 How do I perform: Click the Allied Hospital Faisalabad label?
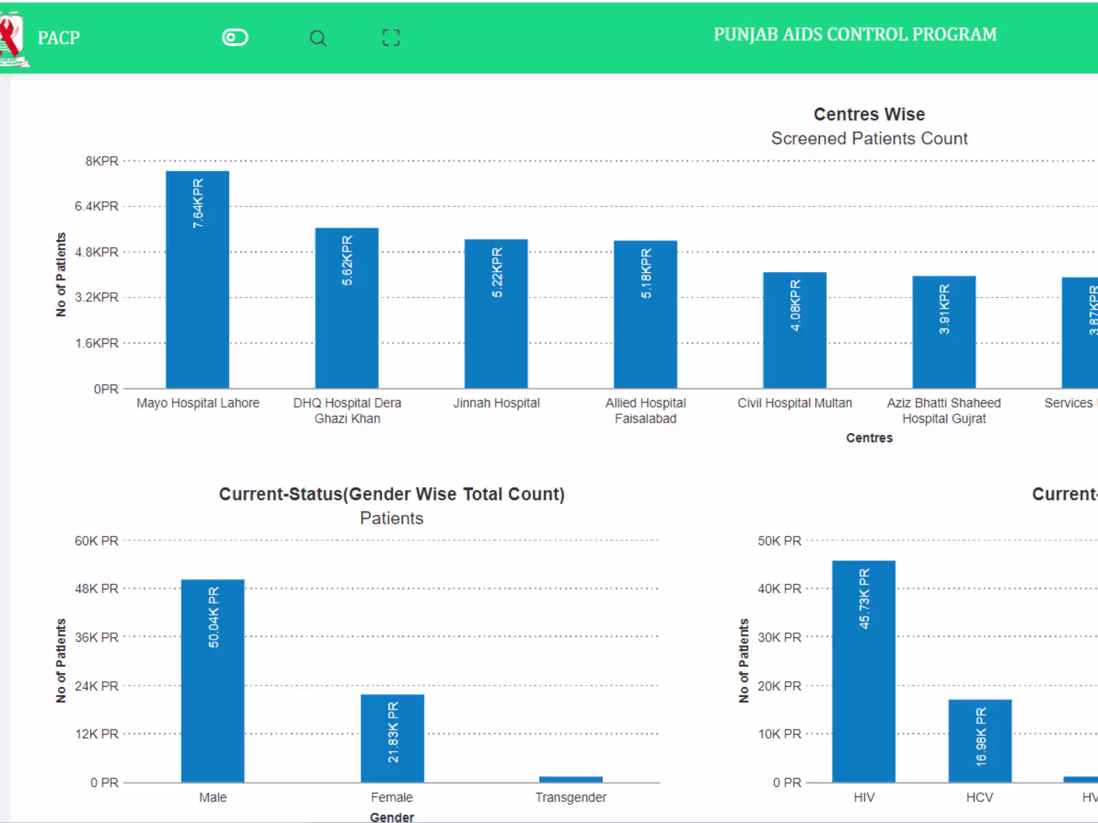646,411
